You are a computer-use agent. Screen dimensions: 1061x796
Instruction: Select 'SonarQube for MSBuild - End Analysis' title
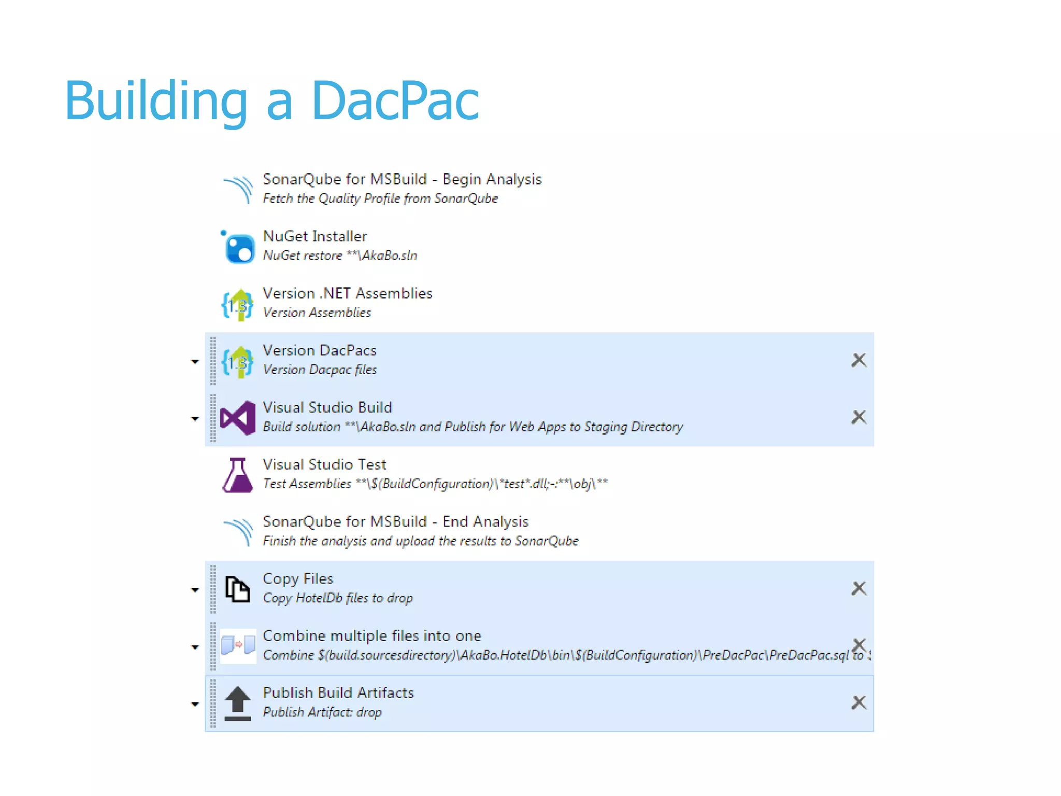(x=395, y=521)
